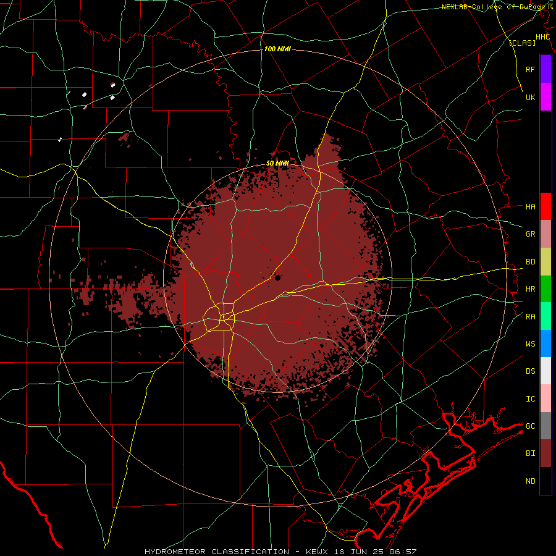Click the GC legend label
Screen dimensions: 556x556
(x=531, y=426)
